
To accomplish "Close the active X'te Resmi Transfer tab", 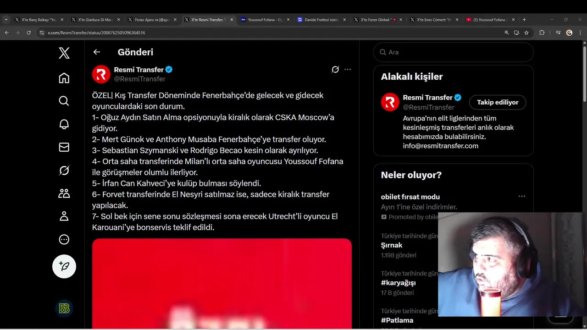I will click(x=232, y=20).
